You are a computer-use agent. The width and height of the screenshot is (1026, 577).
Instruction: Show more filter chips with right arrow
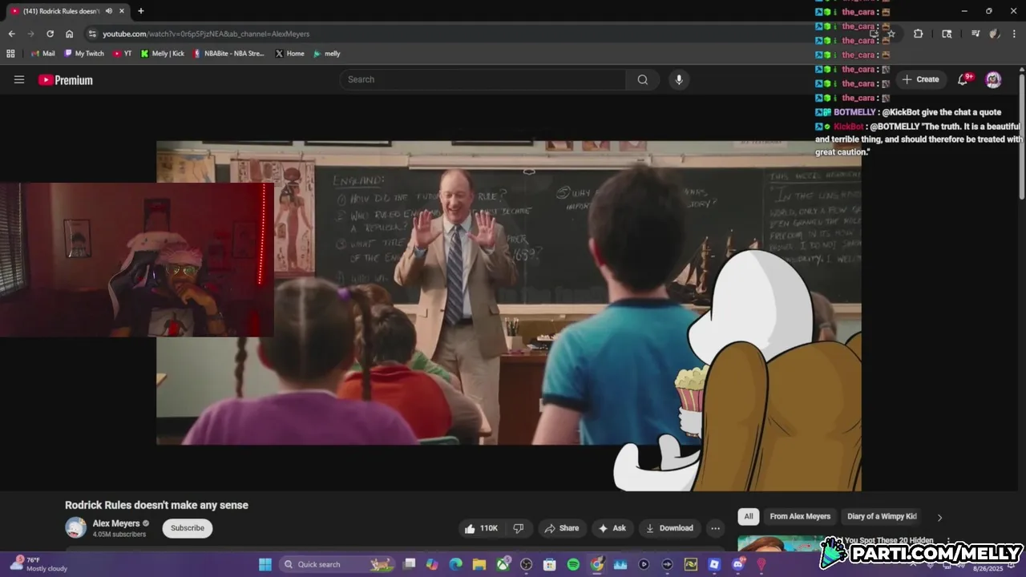coord(939,517)
